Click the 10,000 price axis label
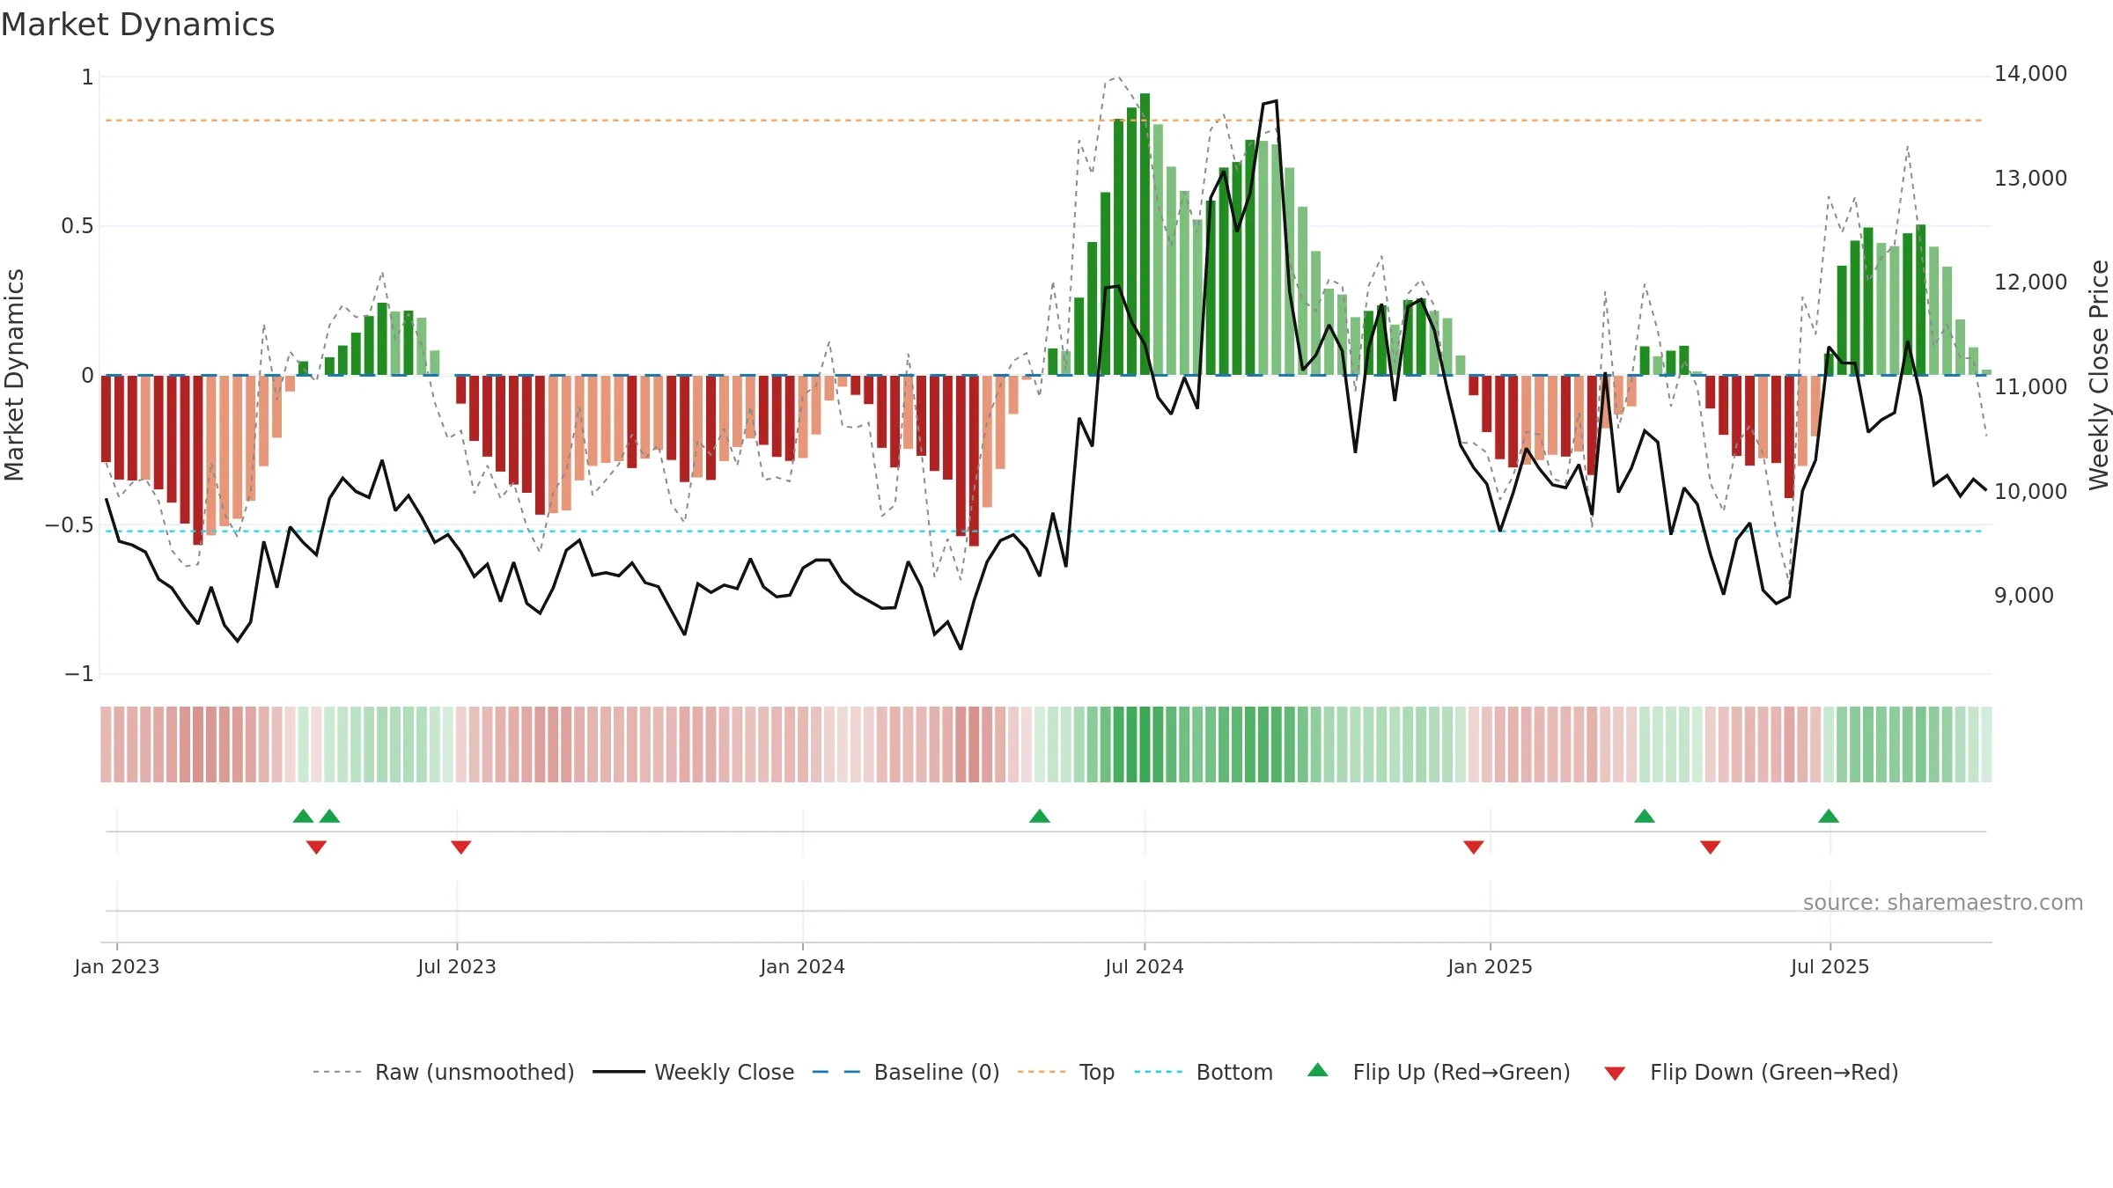The width and height of the screenshot is (2113, 1188). click(x=2030, y=492)
